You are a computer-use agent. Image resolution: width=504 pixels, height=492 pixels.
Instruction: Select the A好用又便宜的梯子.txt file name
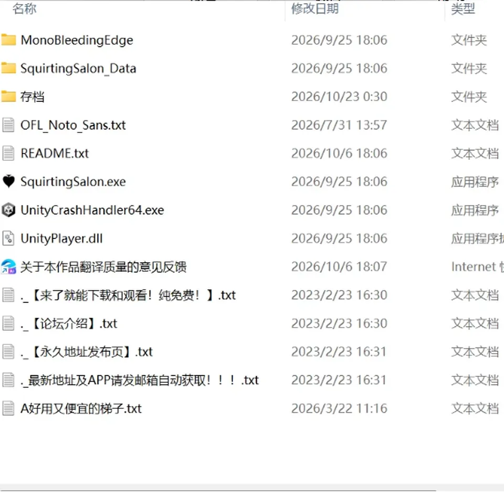(x=81, y=408)
